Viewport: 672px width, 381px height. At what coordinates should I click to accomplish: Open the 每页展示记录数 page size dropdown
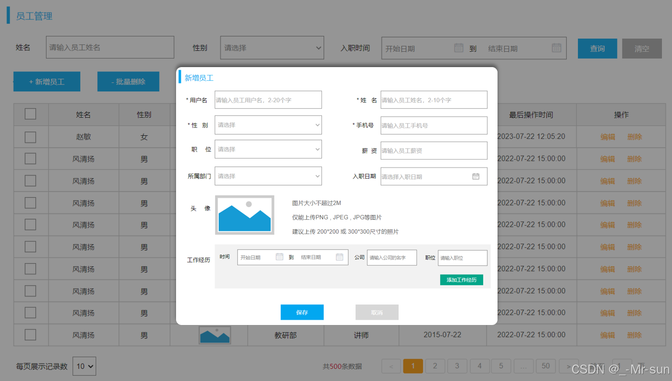click(84, 366)
